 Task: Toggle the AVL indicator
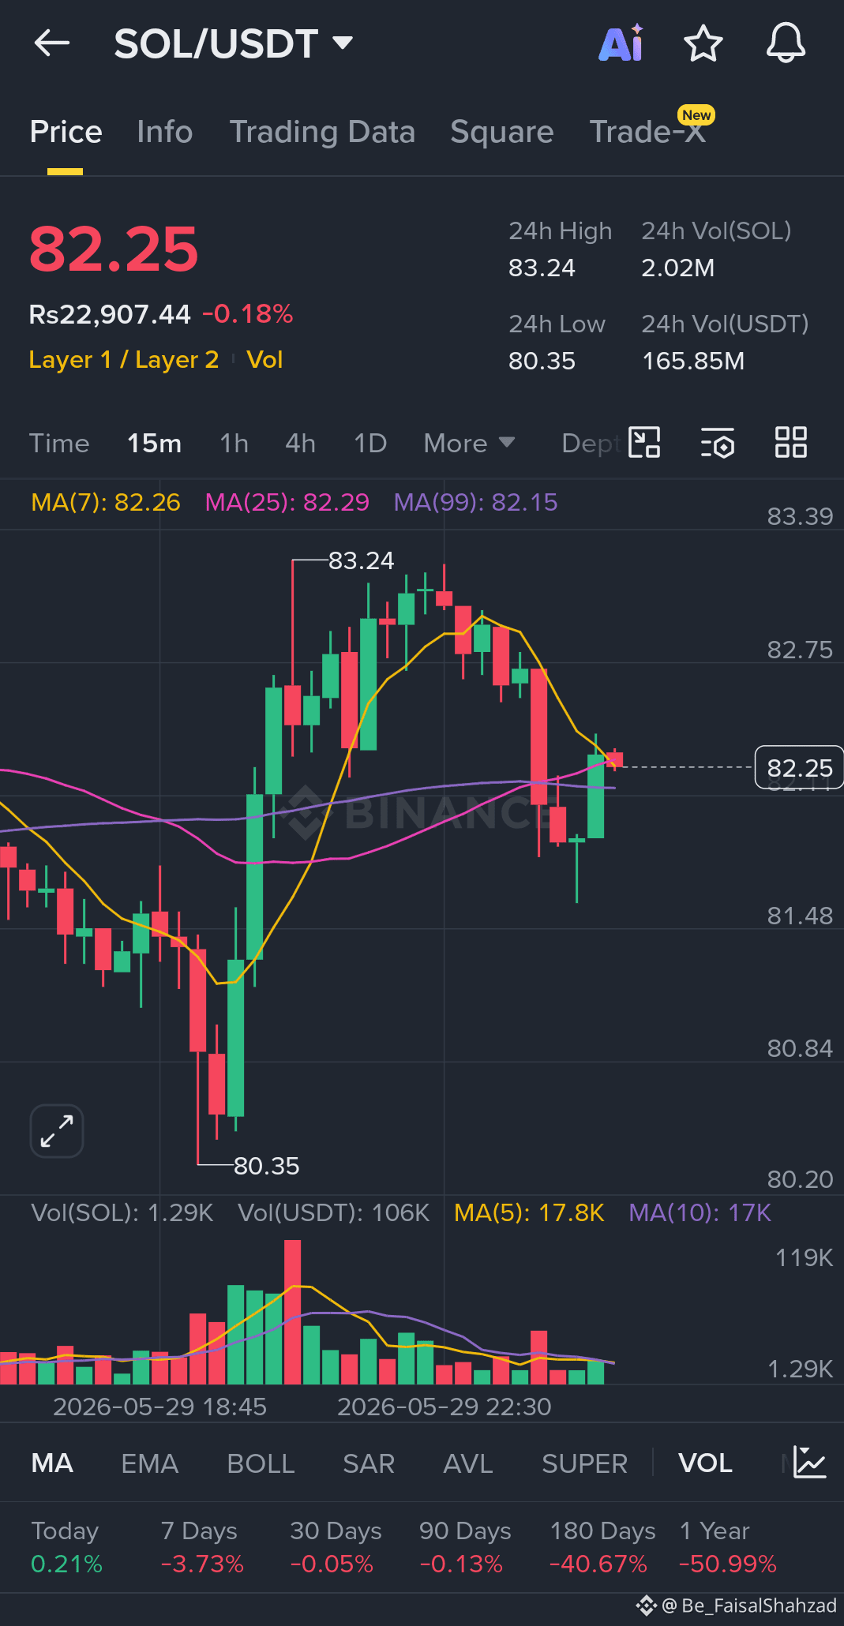pyautogui.click(x=468, y=1463)
